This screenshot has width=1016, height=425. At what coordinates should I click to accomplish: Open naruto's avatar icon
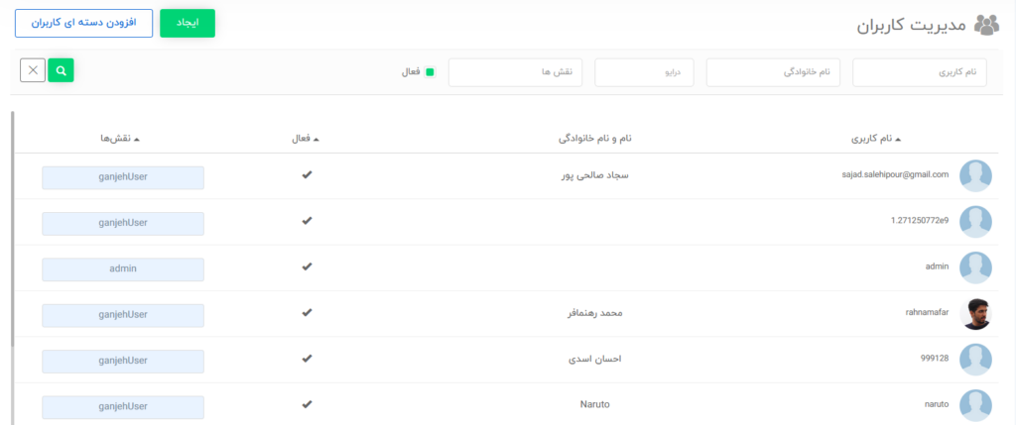(x=975, y=405)
